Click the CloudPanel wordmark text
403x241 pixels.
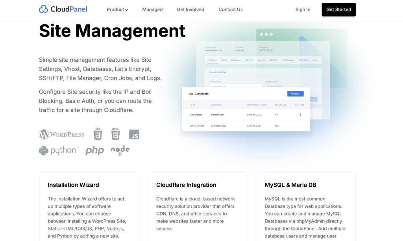click(x=69, y=9)
